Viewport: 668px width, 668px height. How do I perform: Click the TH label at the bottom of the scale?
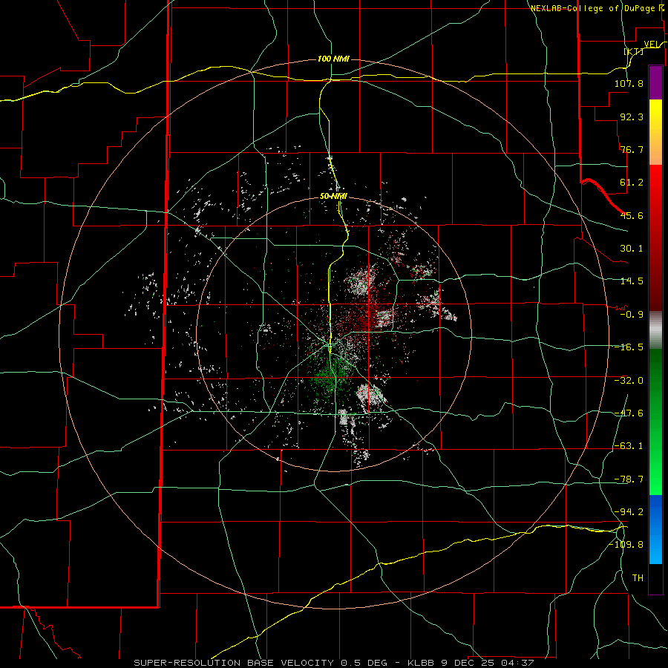pos(638,578)
